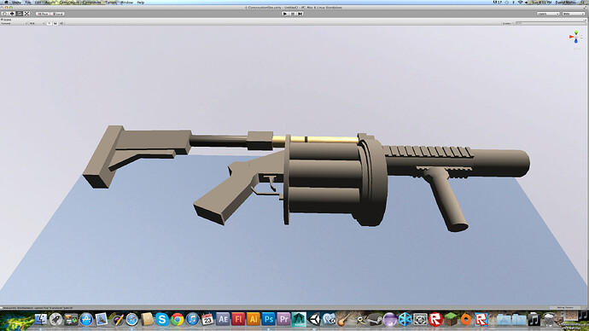Open the Layers dropdown

coord(548,14)
